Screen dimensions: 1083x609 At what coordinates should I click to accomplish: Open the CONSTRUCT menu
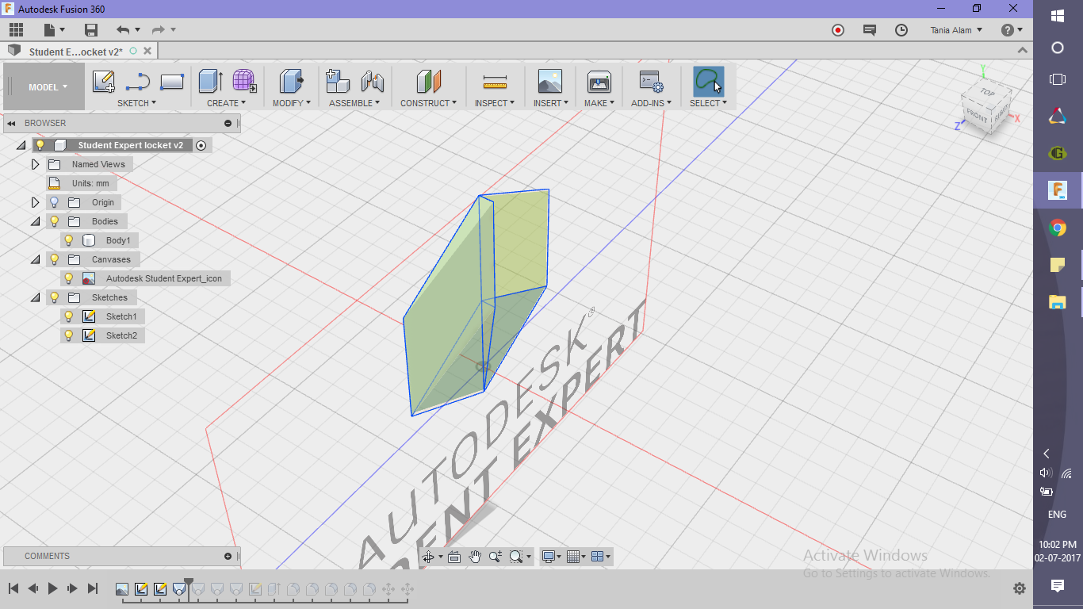click(x=428, y=103)
